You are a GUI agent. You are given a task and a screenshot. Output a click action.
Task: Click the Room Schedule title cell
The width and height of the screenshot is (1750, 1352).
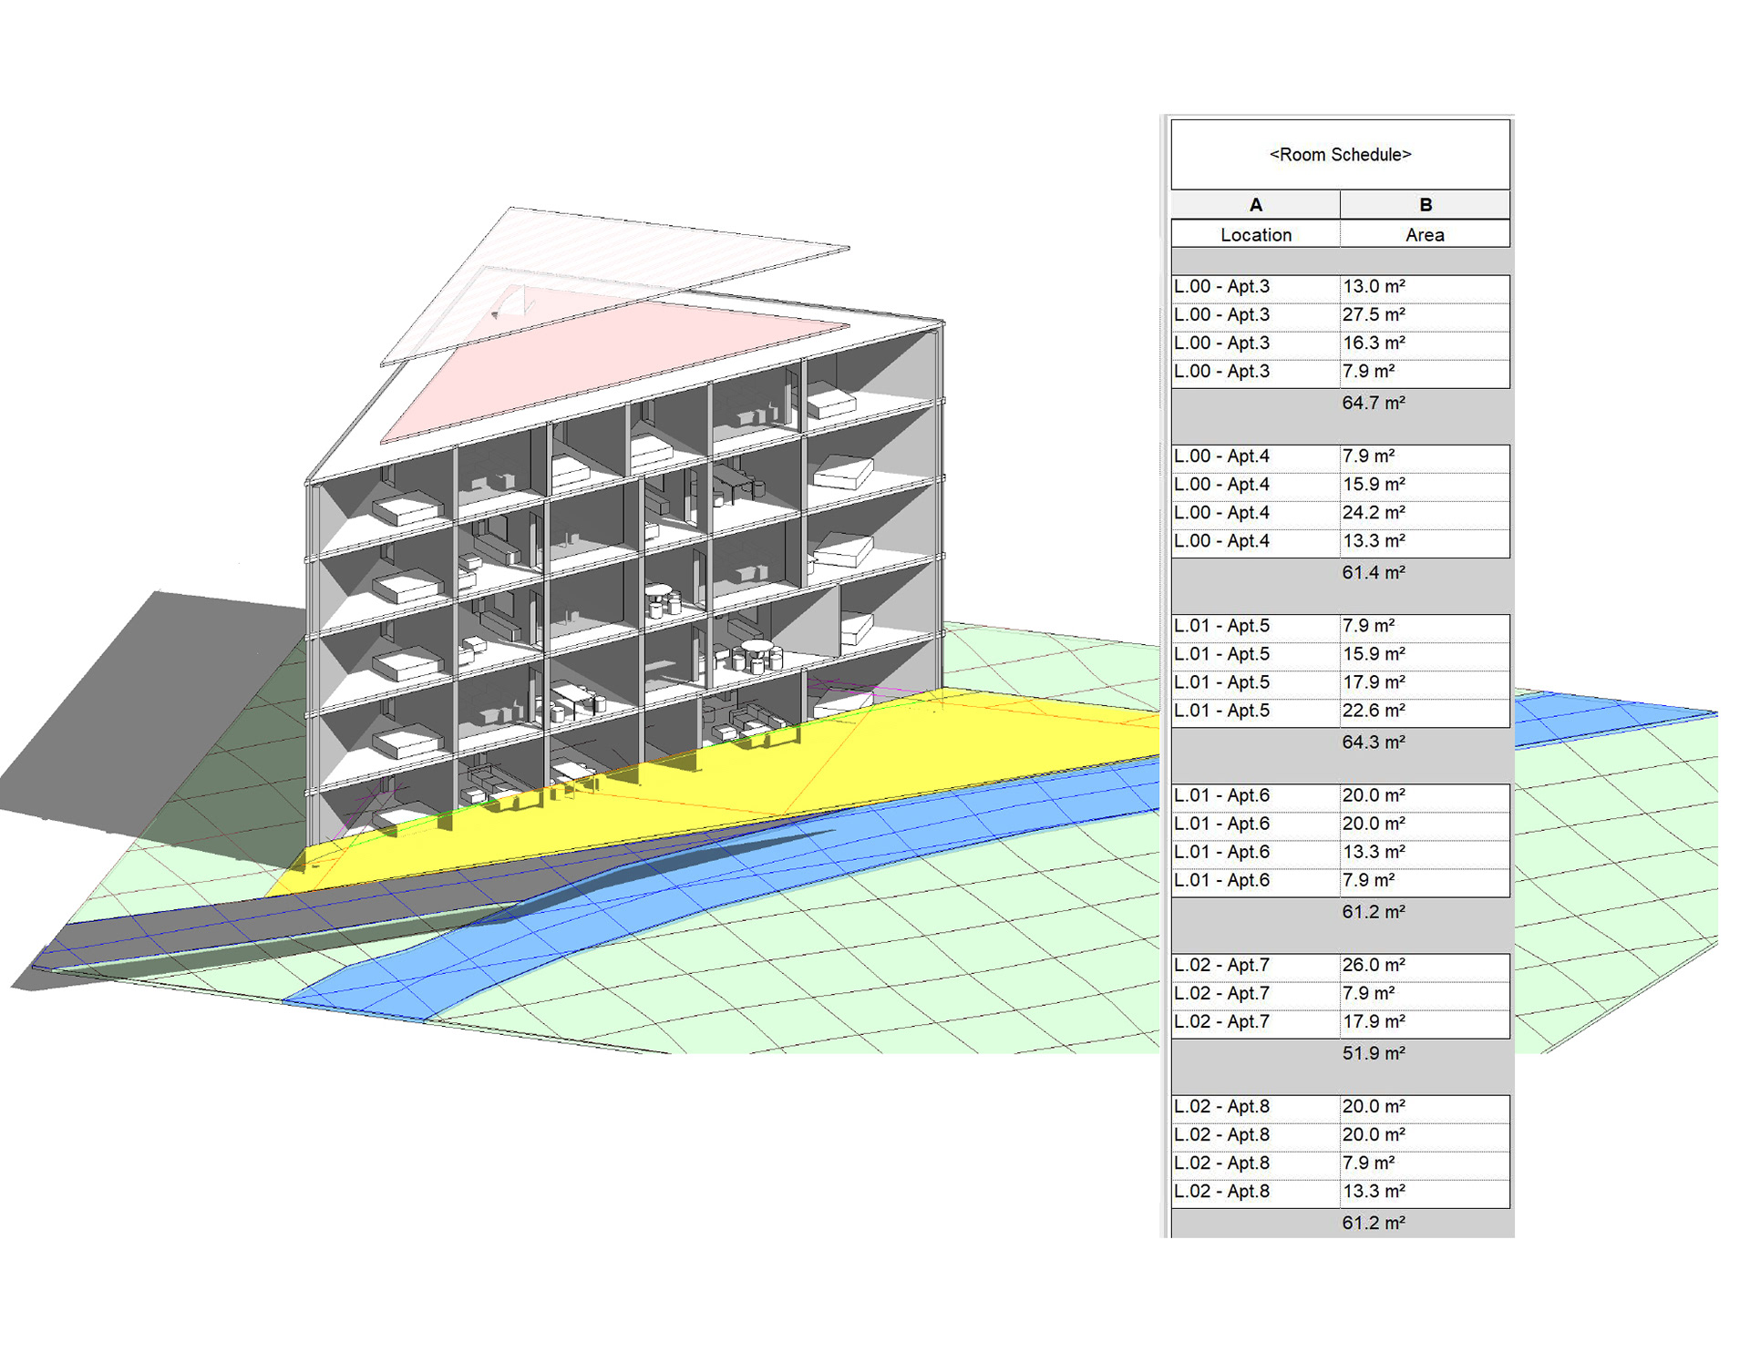tap(1340, 155)
